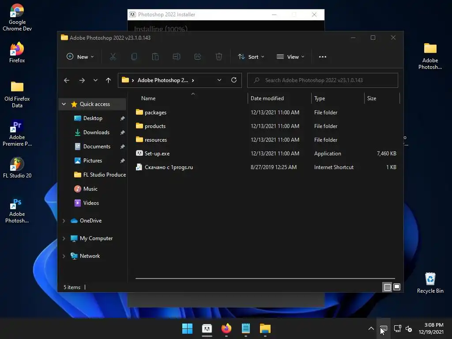Expand the My Computer tree node
The image size is (452, 339).
(64, 238)
